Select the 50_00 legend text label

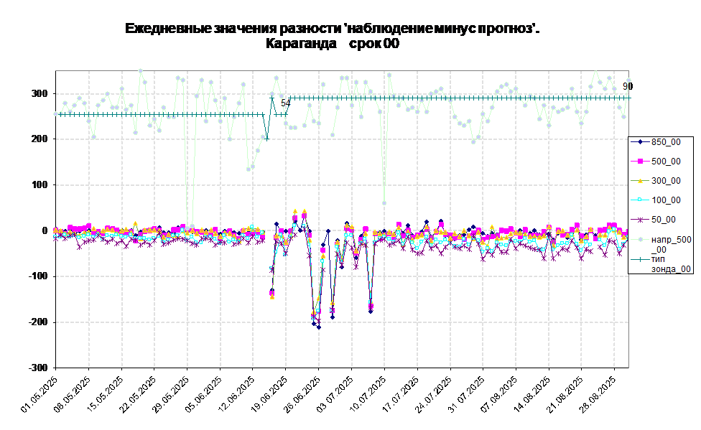click(x=663, y=220)
